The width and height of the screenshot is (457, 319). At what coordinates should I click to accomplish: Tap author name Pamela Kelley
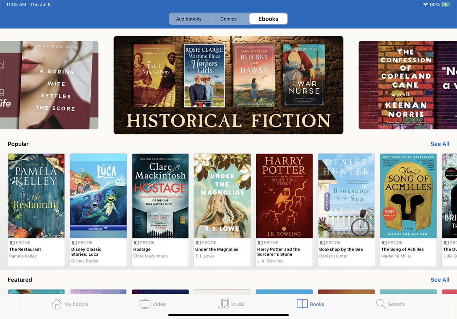(23, 256)
